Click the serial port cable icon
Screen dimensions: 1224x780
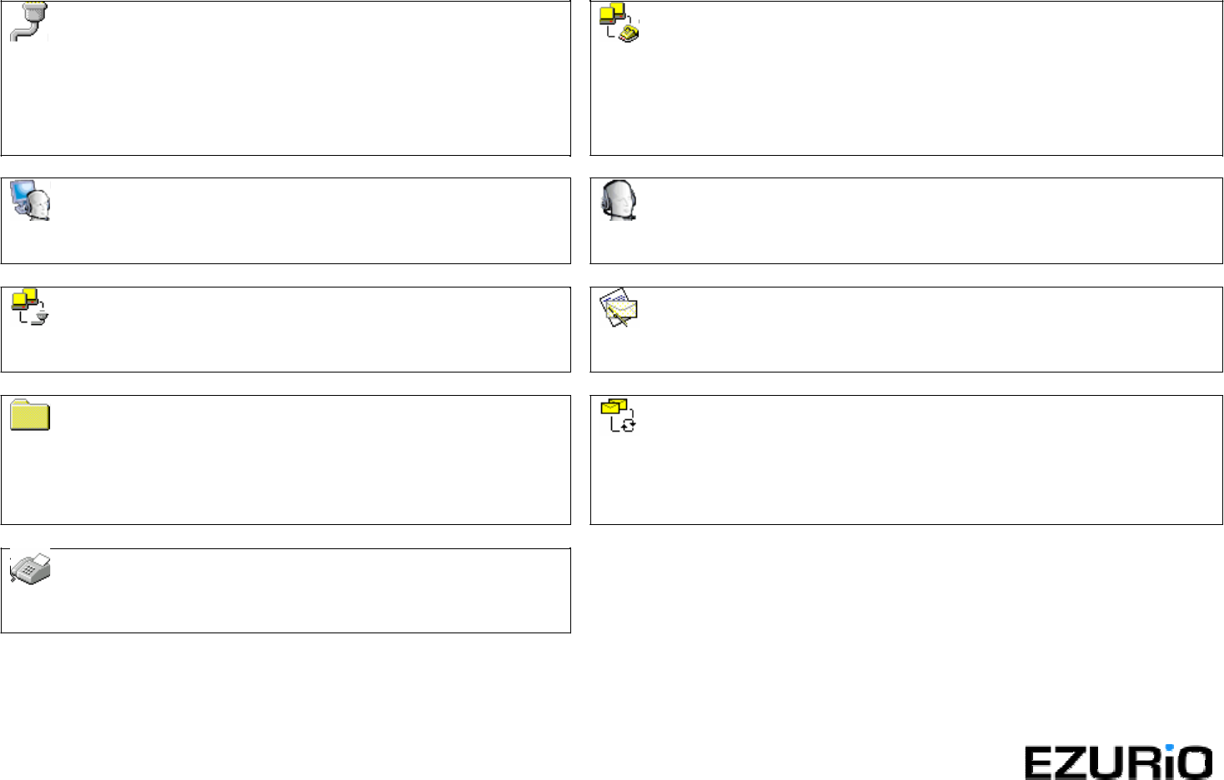[x=30, y=22]
